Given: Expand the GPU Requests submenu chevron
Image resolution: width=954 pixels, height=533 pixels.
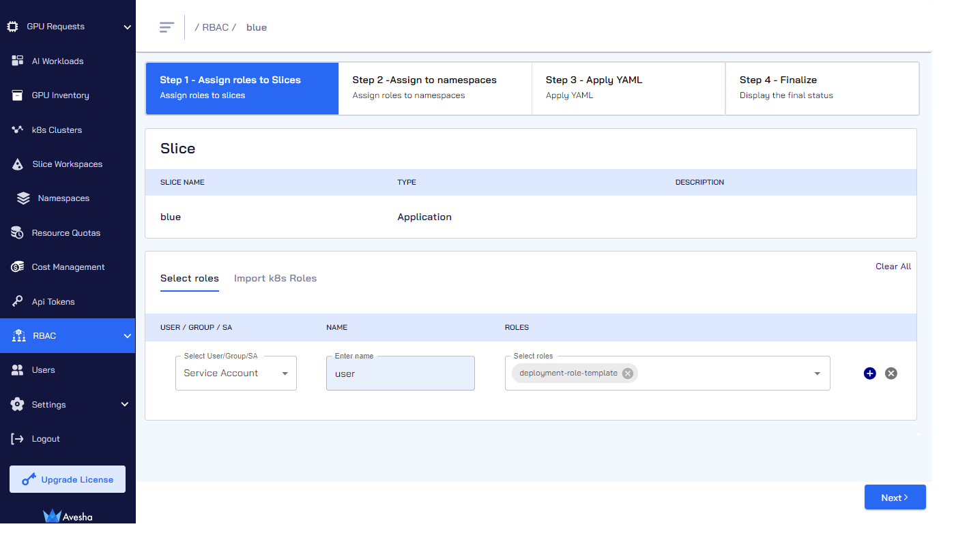Looking at the screenshot, I should tap(127, 27).
